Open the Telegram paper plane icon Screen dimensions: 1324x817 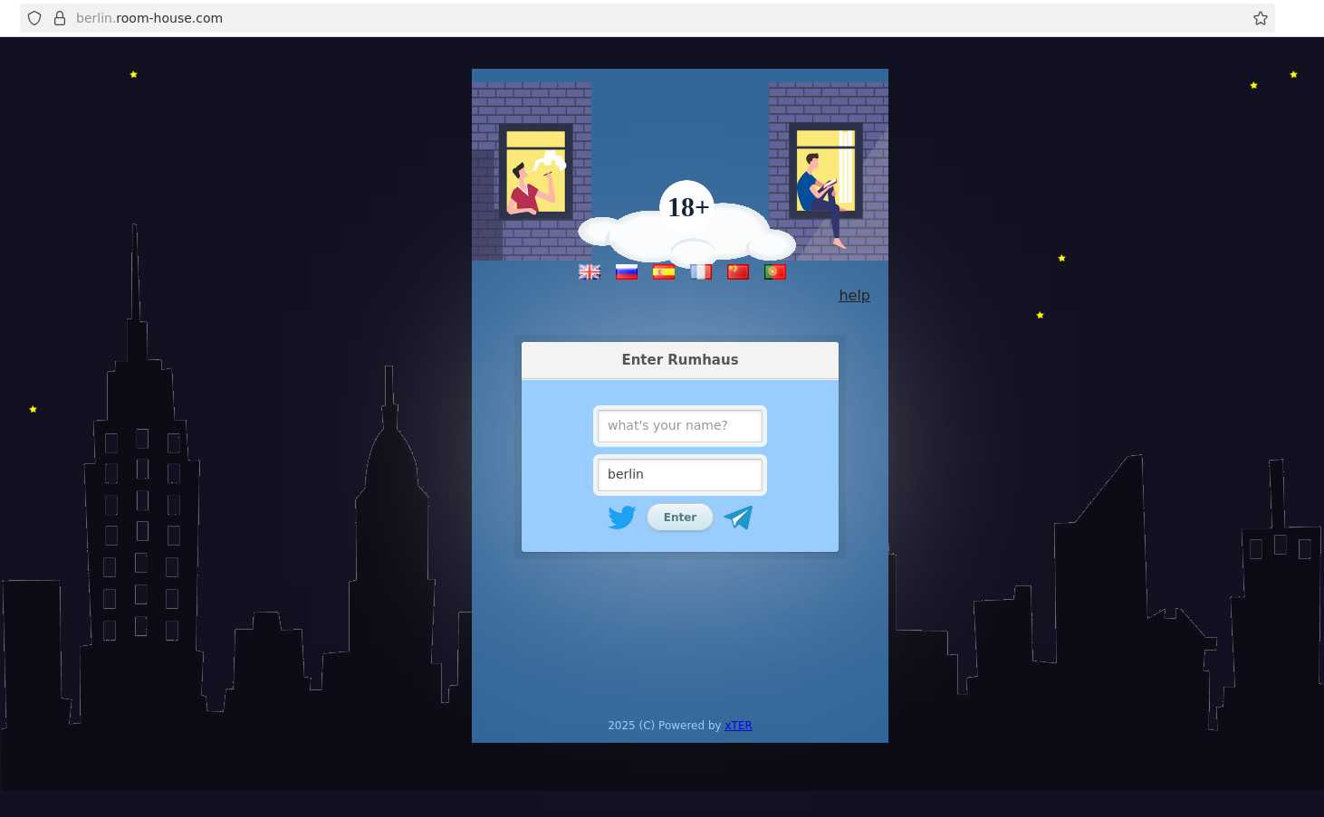[x=738, y=518]
